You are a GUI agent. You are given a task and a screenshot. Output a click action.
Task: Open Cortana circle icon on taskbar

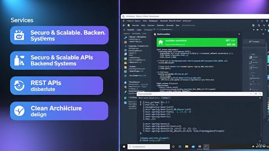point(173,147)
